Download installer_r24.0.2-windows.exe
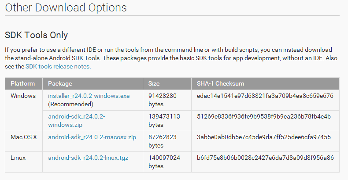The image size is (348, 180). point(89,96)
